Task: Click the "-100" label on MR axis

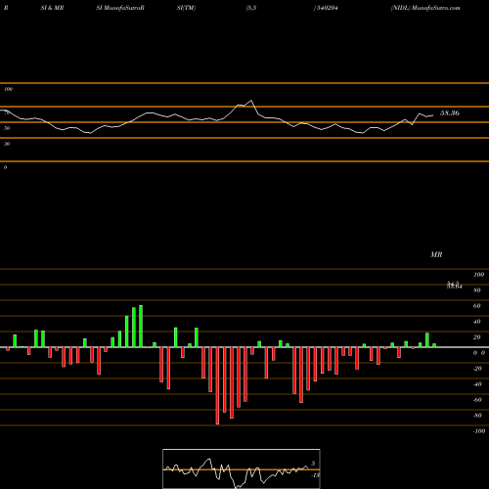Action: (479, 431)
